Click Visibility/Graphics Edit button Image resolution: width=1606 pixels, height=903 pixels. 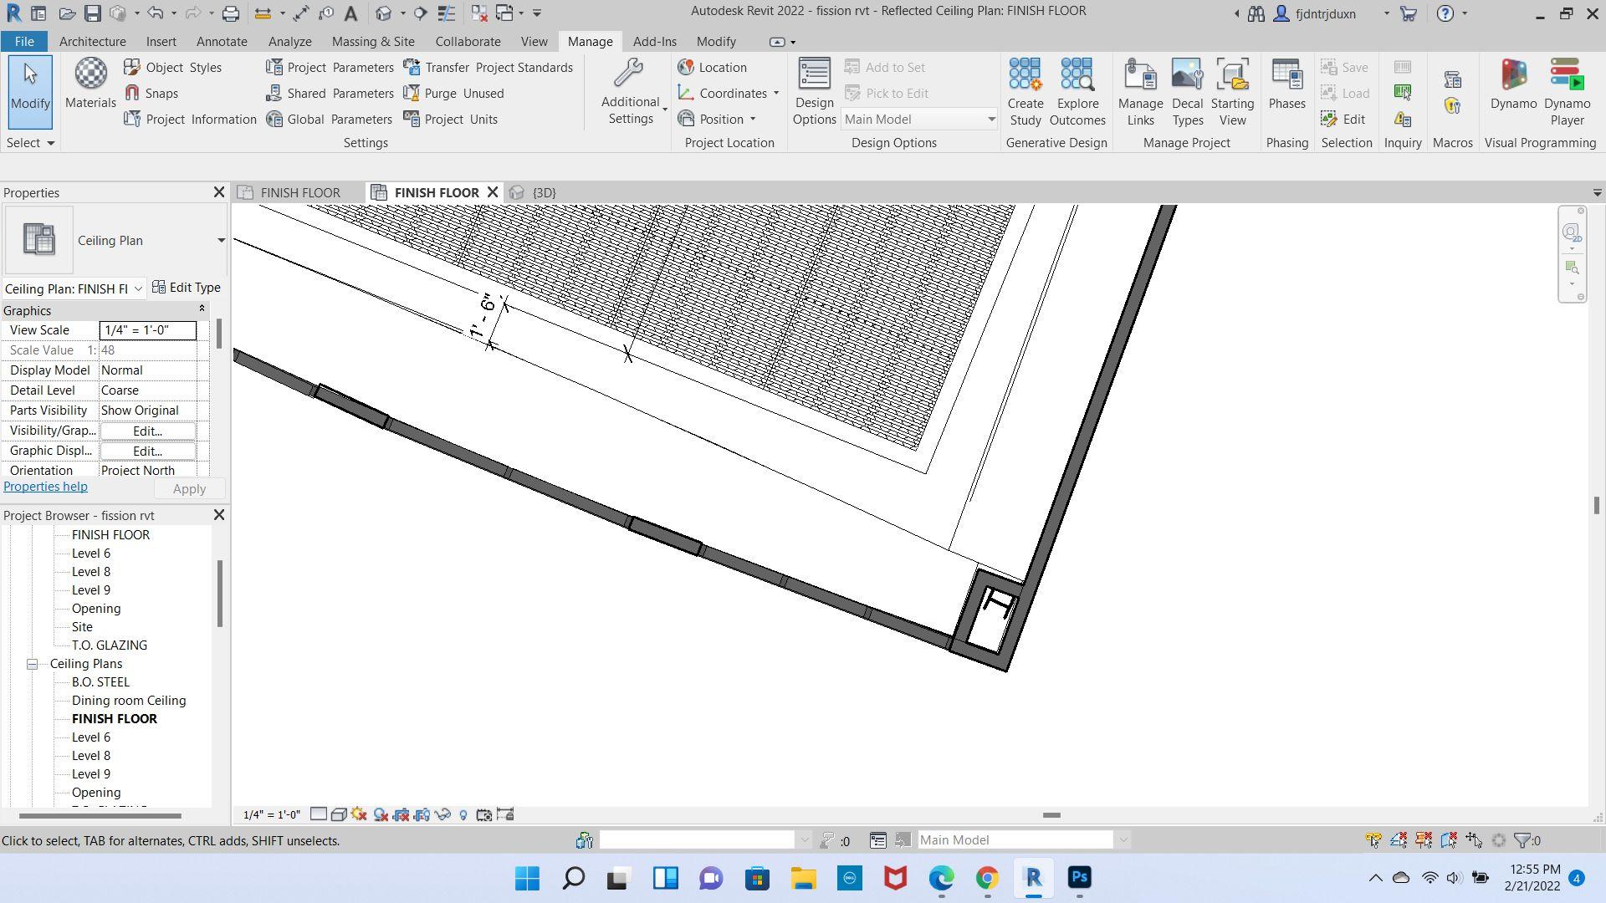click(x=147, y=431)
